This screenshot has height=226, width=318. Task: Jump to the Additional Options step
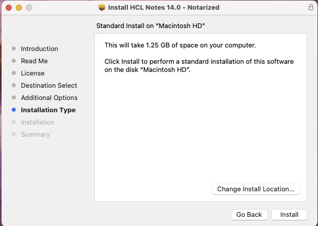[x=49, y=98]
